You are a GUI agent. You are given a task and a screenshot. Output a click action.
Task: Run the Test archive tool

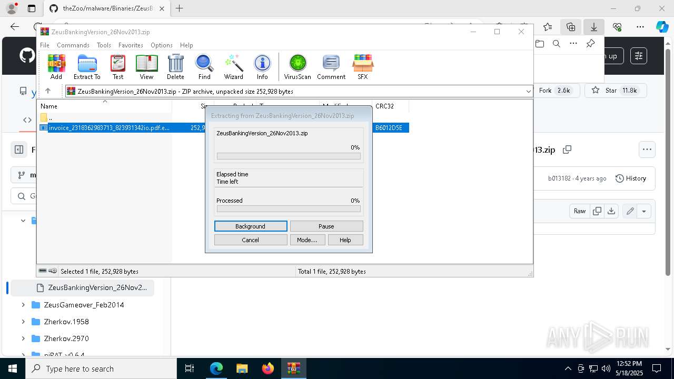(118, 67)
